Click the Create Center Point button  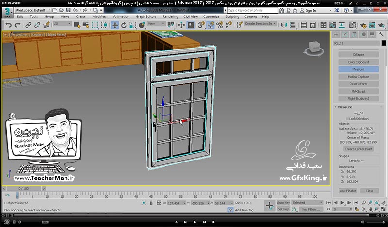(358, 149)
